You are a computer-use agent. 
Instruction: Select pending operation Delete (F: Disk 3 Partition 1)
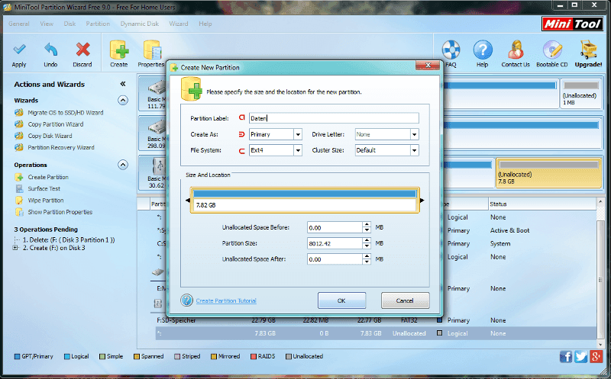69,239
